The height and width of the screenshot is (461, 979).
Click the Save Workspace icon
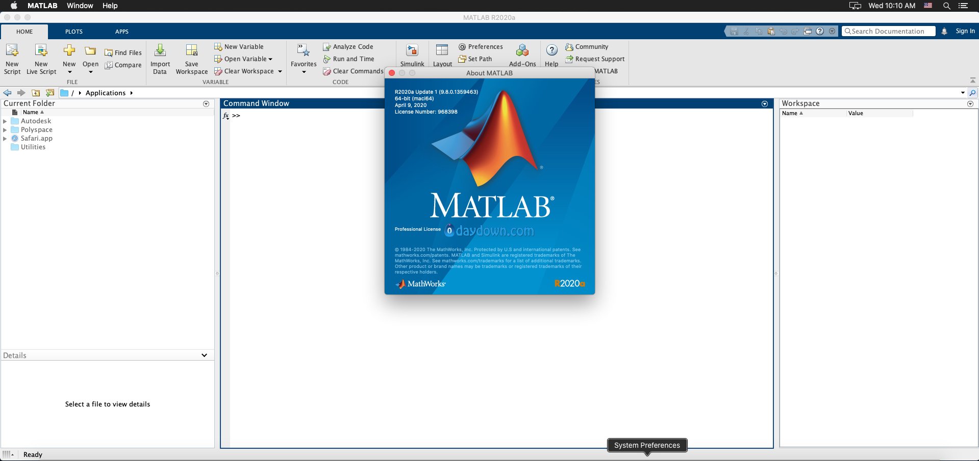(x=191, y=50)
